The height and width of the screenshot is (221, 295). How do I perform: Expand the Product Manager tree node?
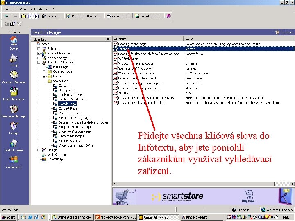[39, 53]
